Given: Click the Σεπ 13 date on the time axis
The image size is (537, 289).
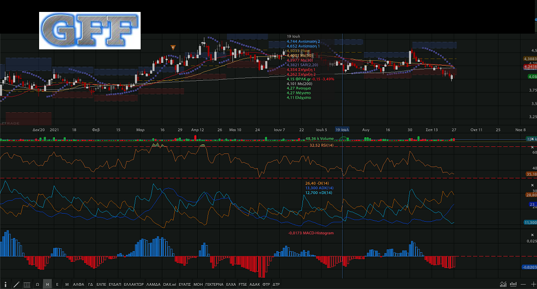Looking at the screenshot, I should [x=432, y=130].
